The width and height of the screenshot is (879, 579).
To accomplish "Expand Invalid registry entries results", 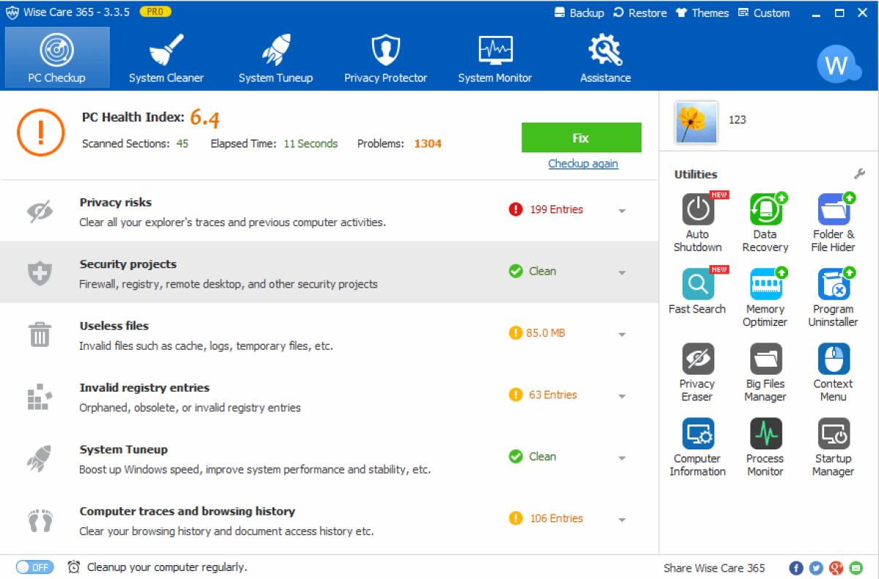I will click(622, 396).
